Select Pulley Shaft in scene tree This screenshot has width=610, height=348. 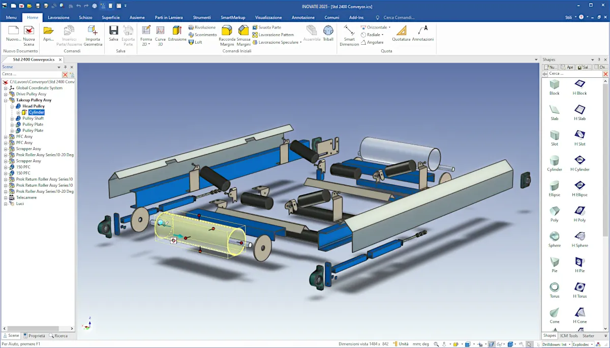coord(33,119)
